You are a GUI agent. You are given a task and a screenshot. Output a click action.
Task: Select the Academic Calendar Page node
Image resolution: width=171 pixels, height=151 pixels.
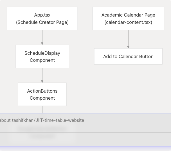point(128,19)
